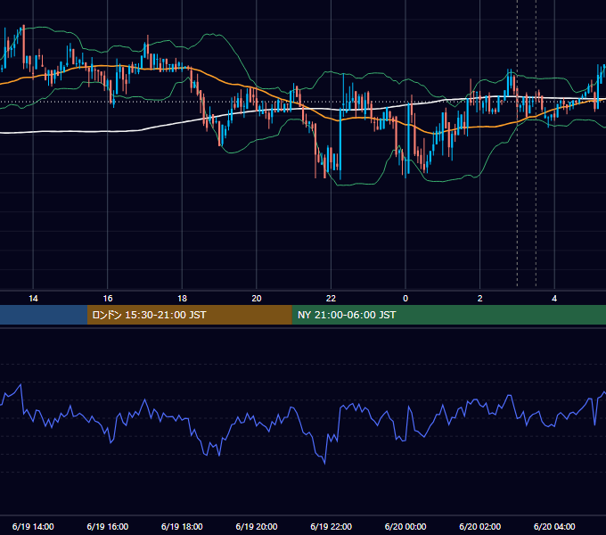The height and width of the screenshot is (535, 606).
Task: Click the 6/19 20:00 date label
Action: pos(257,526)
